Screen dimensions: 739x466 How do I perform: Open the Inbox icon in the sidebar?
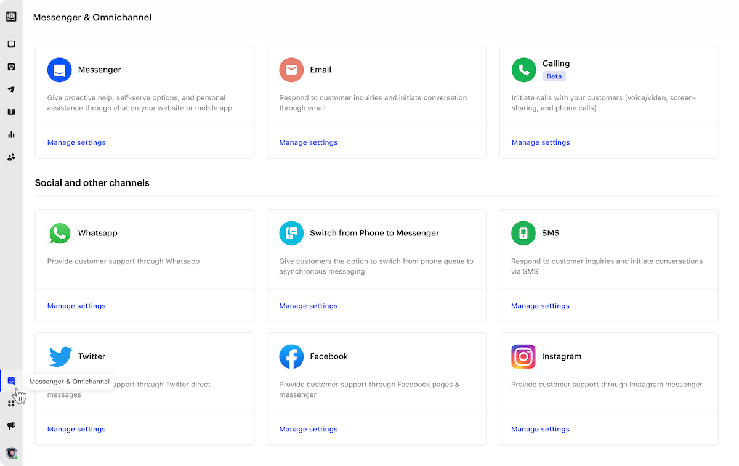pos(11,44)
